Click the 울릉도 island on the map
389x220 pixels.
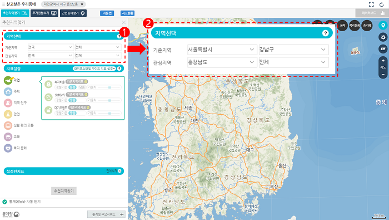(x=356, y=51)
